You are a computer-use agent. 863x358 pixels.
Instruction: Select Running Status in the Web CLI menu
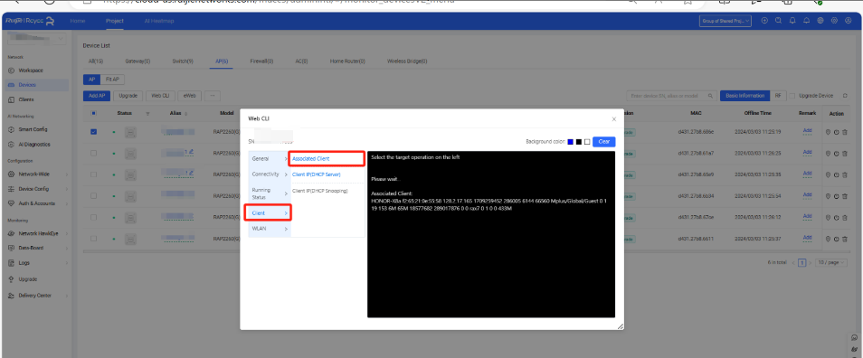(270, 193)
